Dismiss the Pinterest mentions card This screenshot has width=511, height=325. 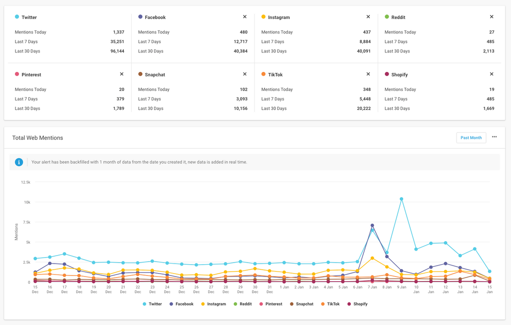122,74
